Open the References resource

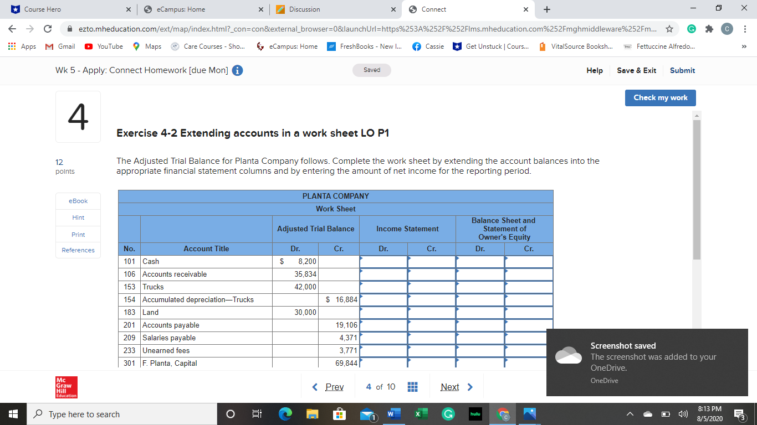(x=78, y=250)
